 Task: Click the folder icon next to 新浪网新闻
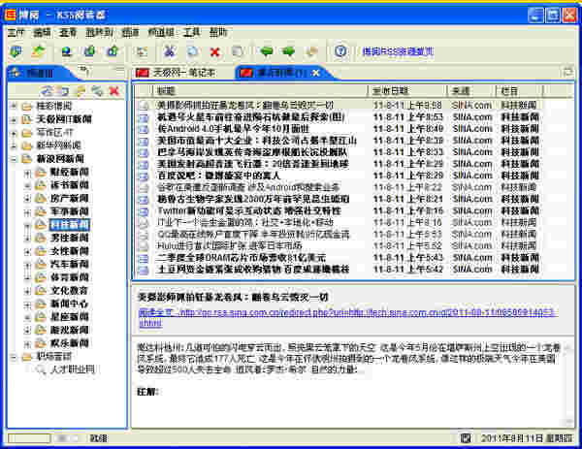(27, 159)
